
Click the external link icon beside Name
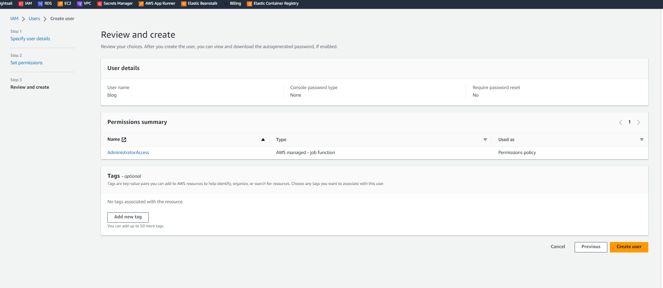[x=124, y=140]
